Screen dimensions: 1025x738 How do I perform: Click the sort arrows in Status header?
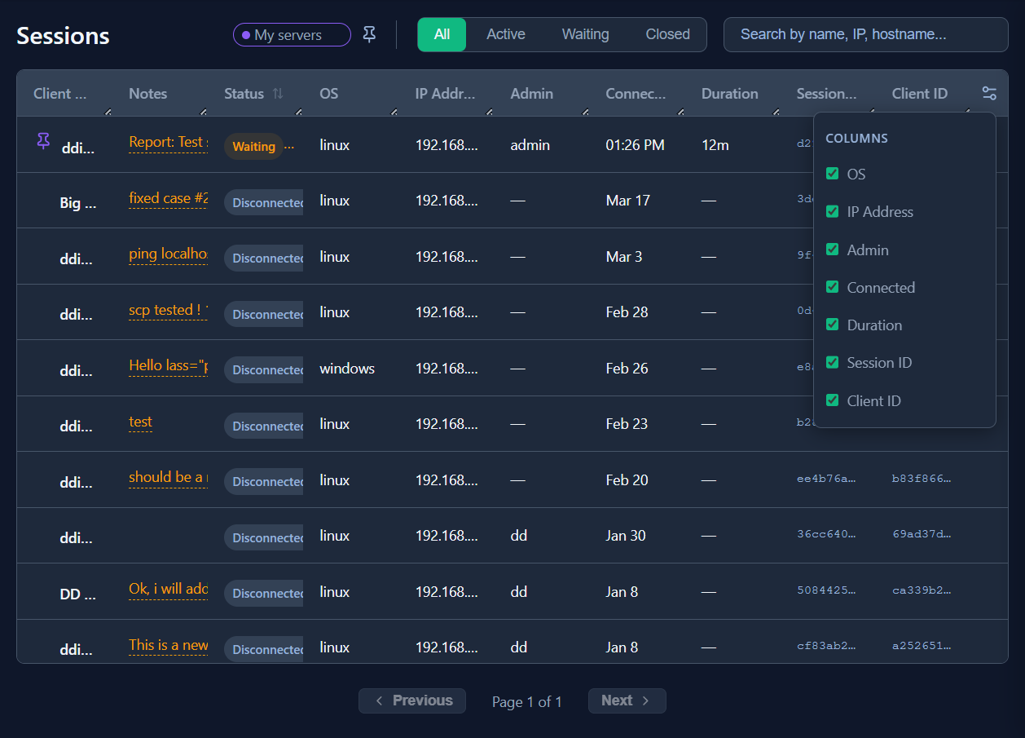tap(278, 94)
